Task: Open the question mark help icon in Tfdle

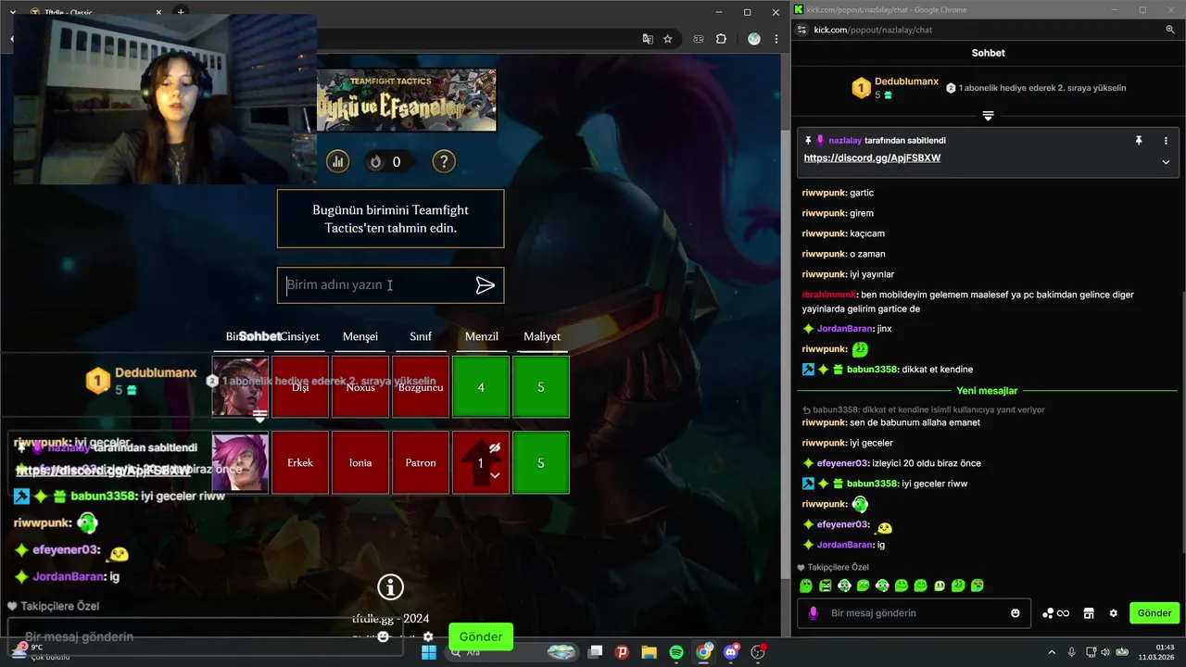Action: (x=444, y=161)
